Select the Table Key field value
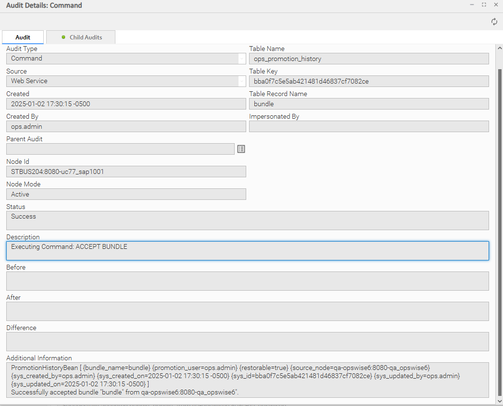Screen dimensions: 503x406 [x=368, y=81]
